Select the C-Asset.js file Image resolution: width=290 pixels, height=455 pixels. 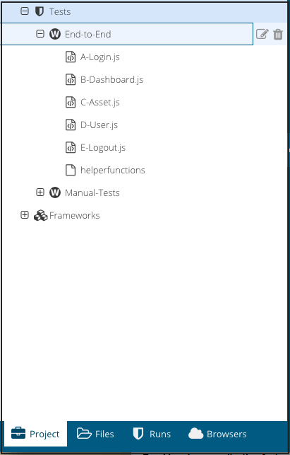[100, 102]
